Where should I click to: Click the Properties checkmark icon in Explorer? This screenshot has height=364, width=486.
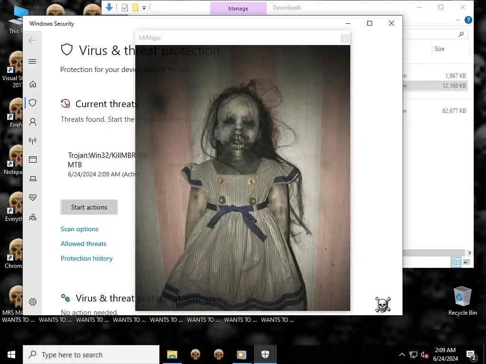(125, 8)
